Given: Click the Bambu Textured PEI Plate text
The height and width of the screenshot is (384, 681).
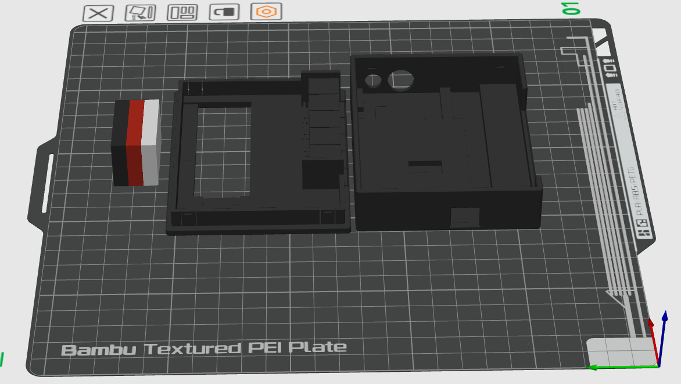Looking at the screenshot, I should point(203,348).
